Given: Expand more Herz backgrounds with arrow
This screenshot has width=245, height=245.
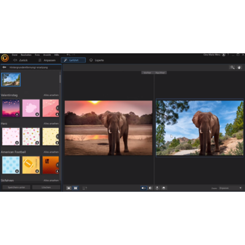Looking at the screenshot, I should pos(58,136).
